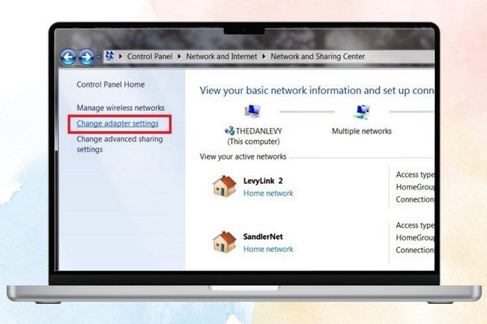Select the LevyLink 2 network name
The image size is (487, 324).
(263, 181)
